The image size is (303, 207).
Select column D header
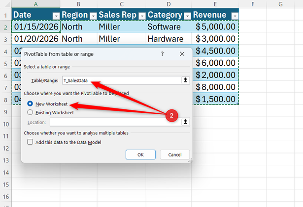(168, 4)
